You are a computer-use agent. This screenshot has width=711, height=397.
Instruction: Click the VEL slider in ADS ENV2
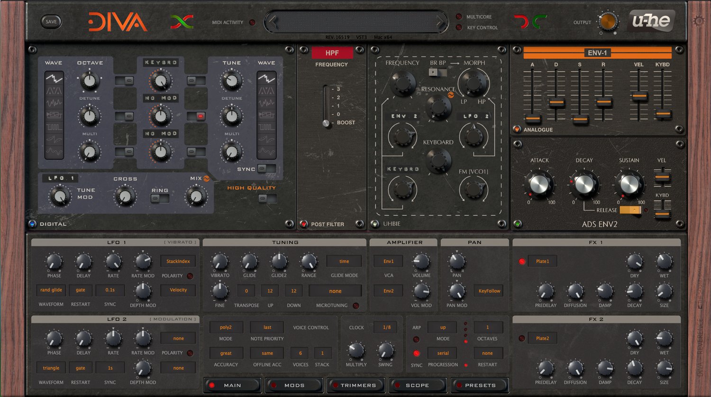pyautogui.click(x=662, y=177)
